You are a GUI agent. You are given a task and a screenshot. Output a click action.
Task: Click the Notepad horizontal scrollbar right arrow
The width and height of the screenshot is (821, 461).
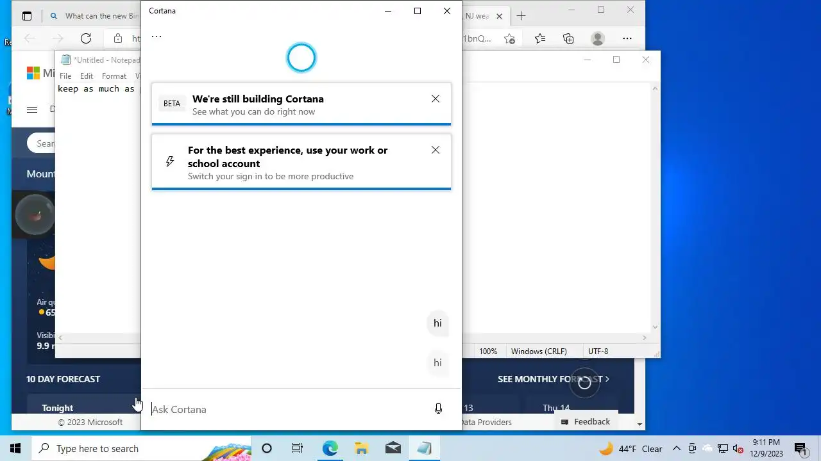(x=645, y=337)
